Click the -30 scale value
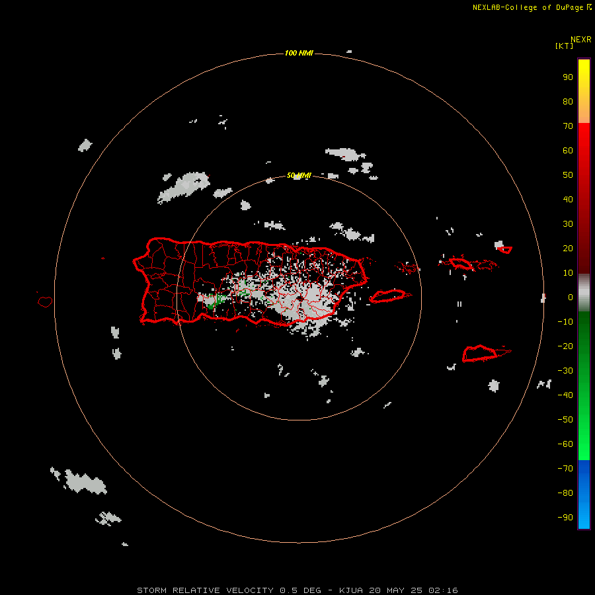Viewport: 595px width, 595px height. [565, 371]
